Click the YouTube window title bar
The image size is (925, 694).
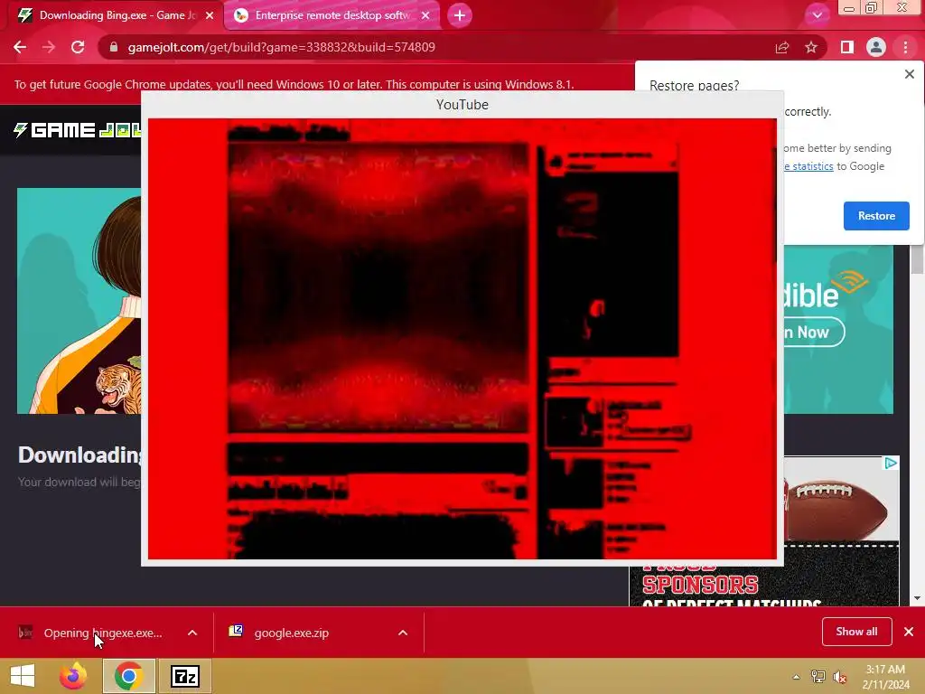tap(462, 105)
